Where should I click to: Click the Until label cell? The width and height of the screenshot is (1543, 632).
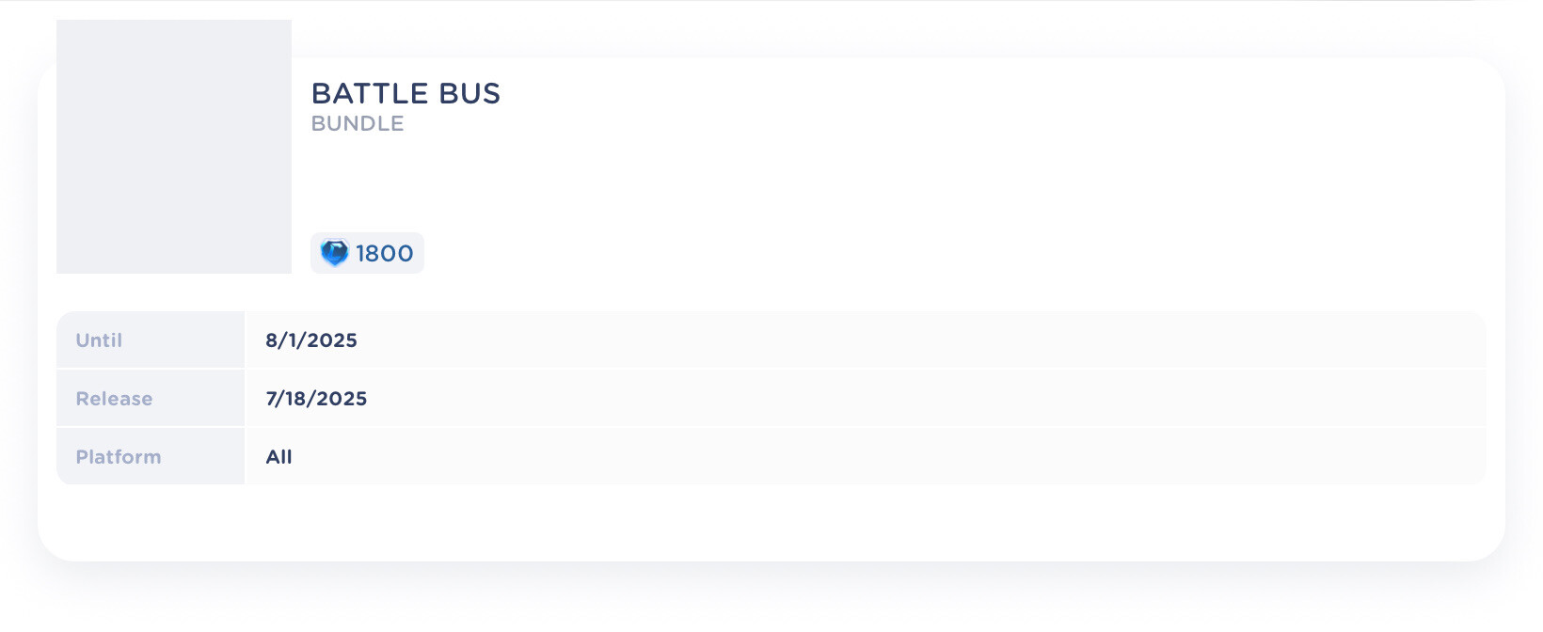coord(100,340)
